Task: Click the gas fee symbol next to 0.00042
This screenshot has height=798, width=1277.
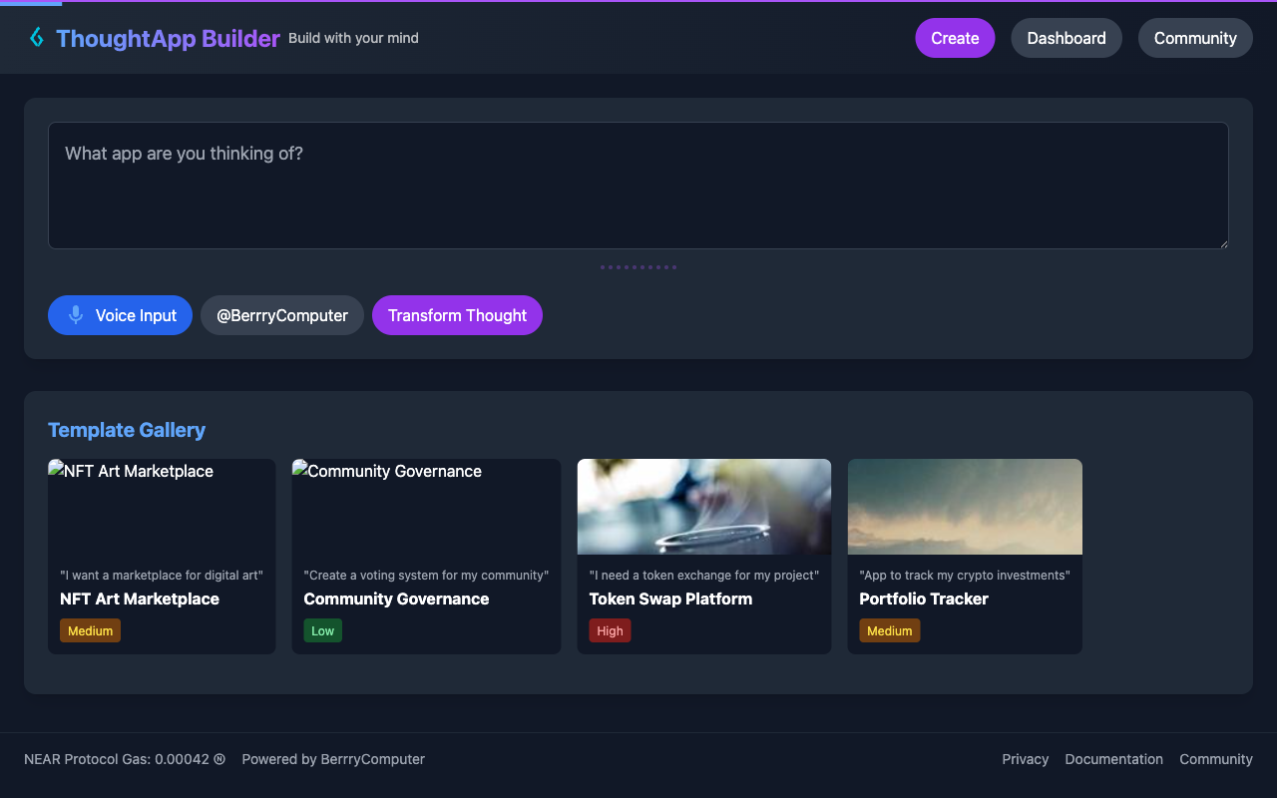Action: click(x=220, y=759)
